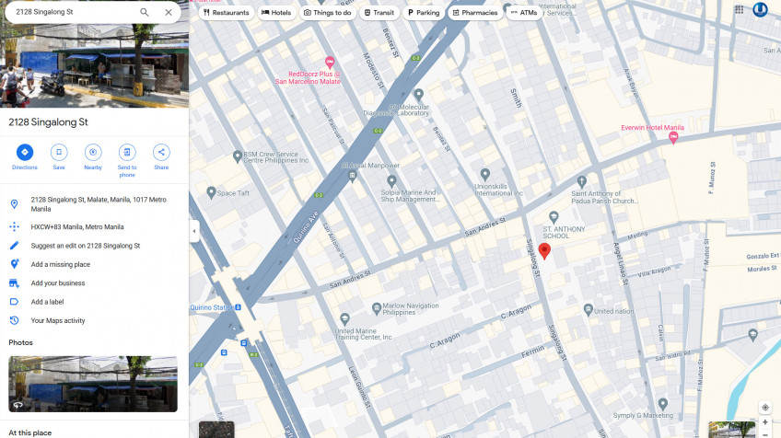The width and height of the screenshot is (781, 438).
Task: Select Add your business
Action: tap(94, 283)
